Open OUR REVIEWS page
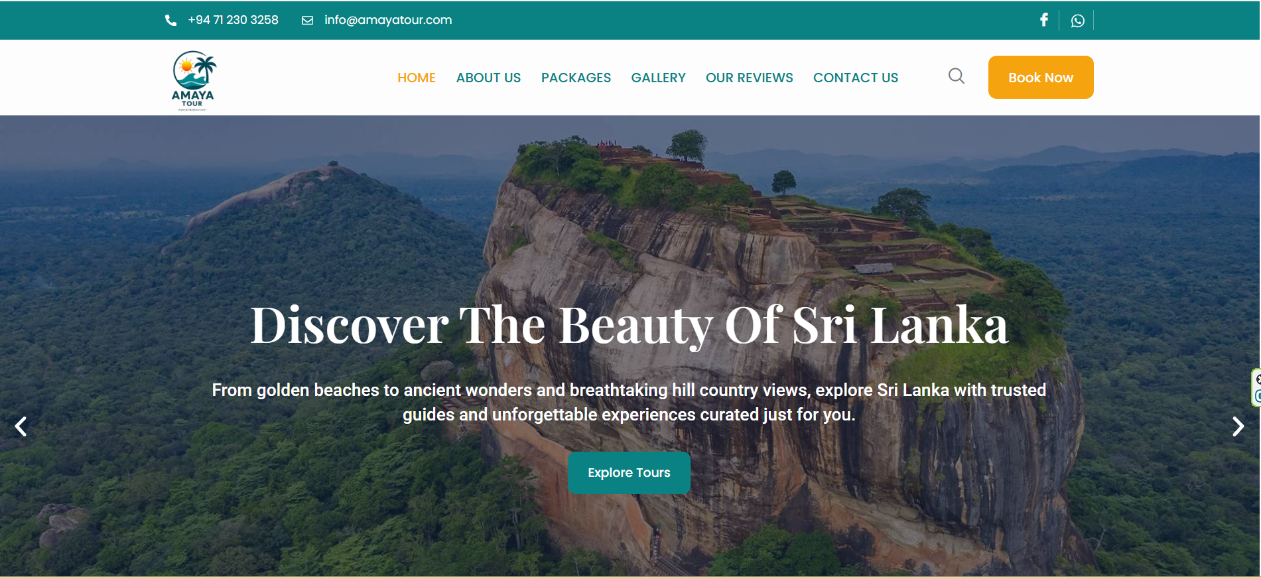This screenshot has width=1261, height=577. coord(749,78)
